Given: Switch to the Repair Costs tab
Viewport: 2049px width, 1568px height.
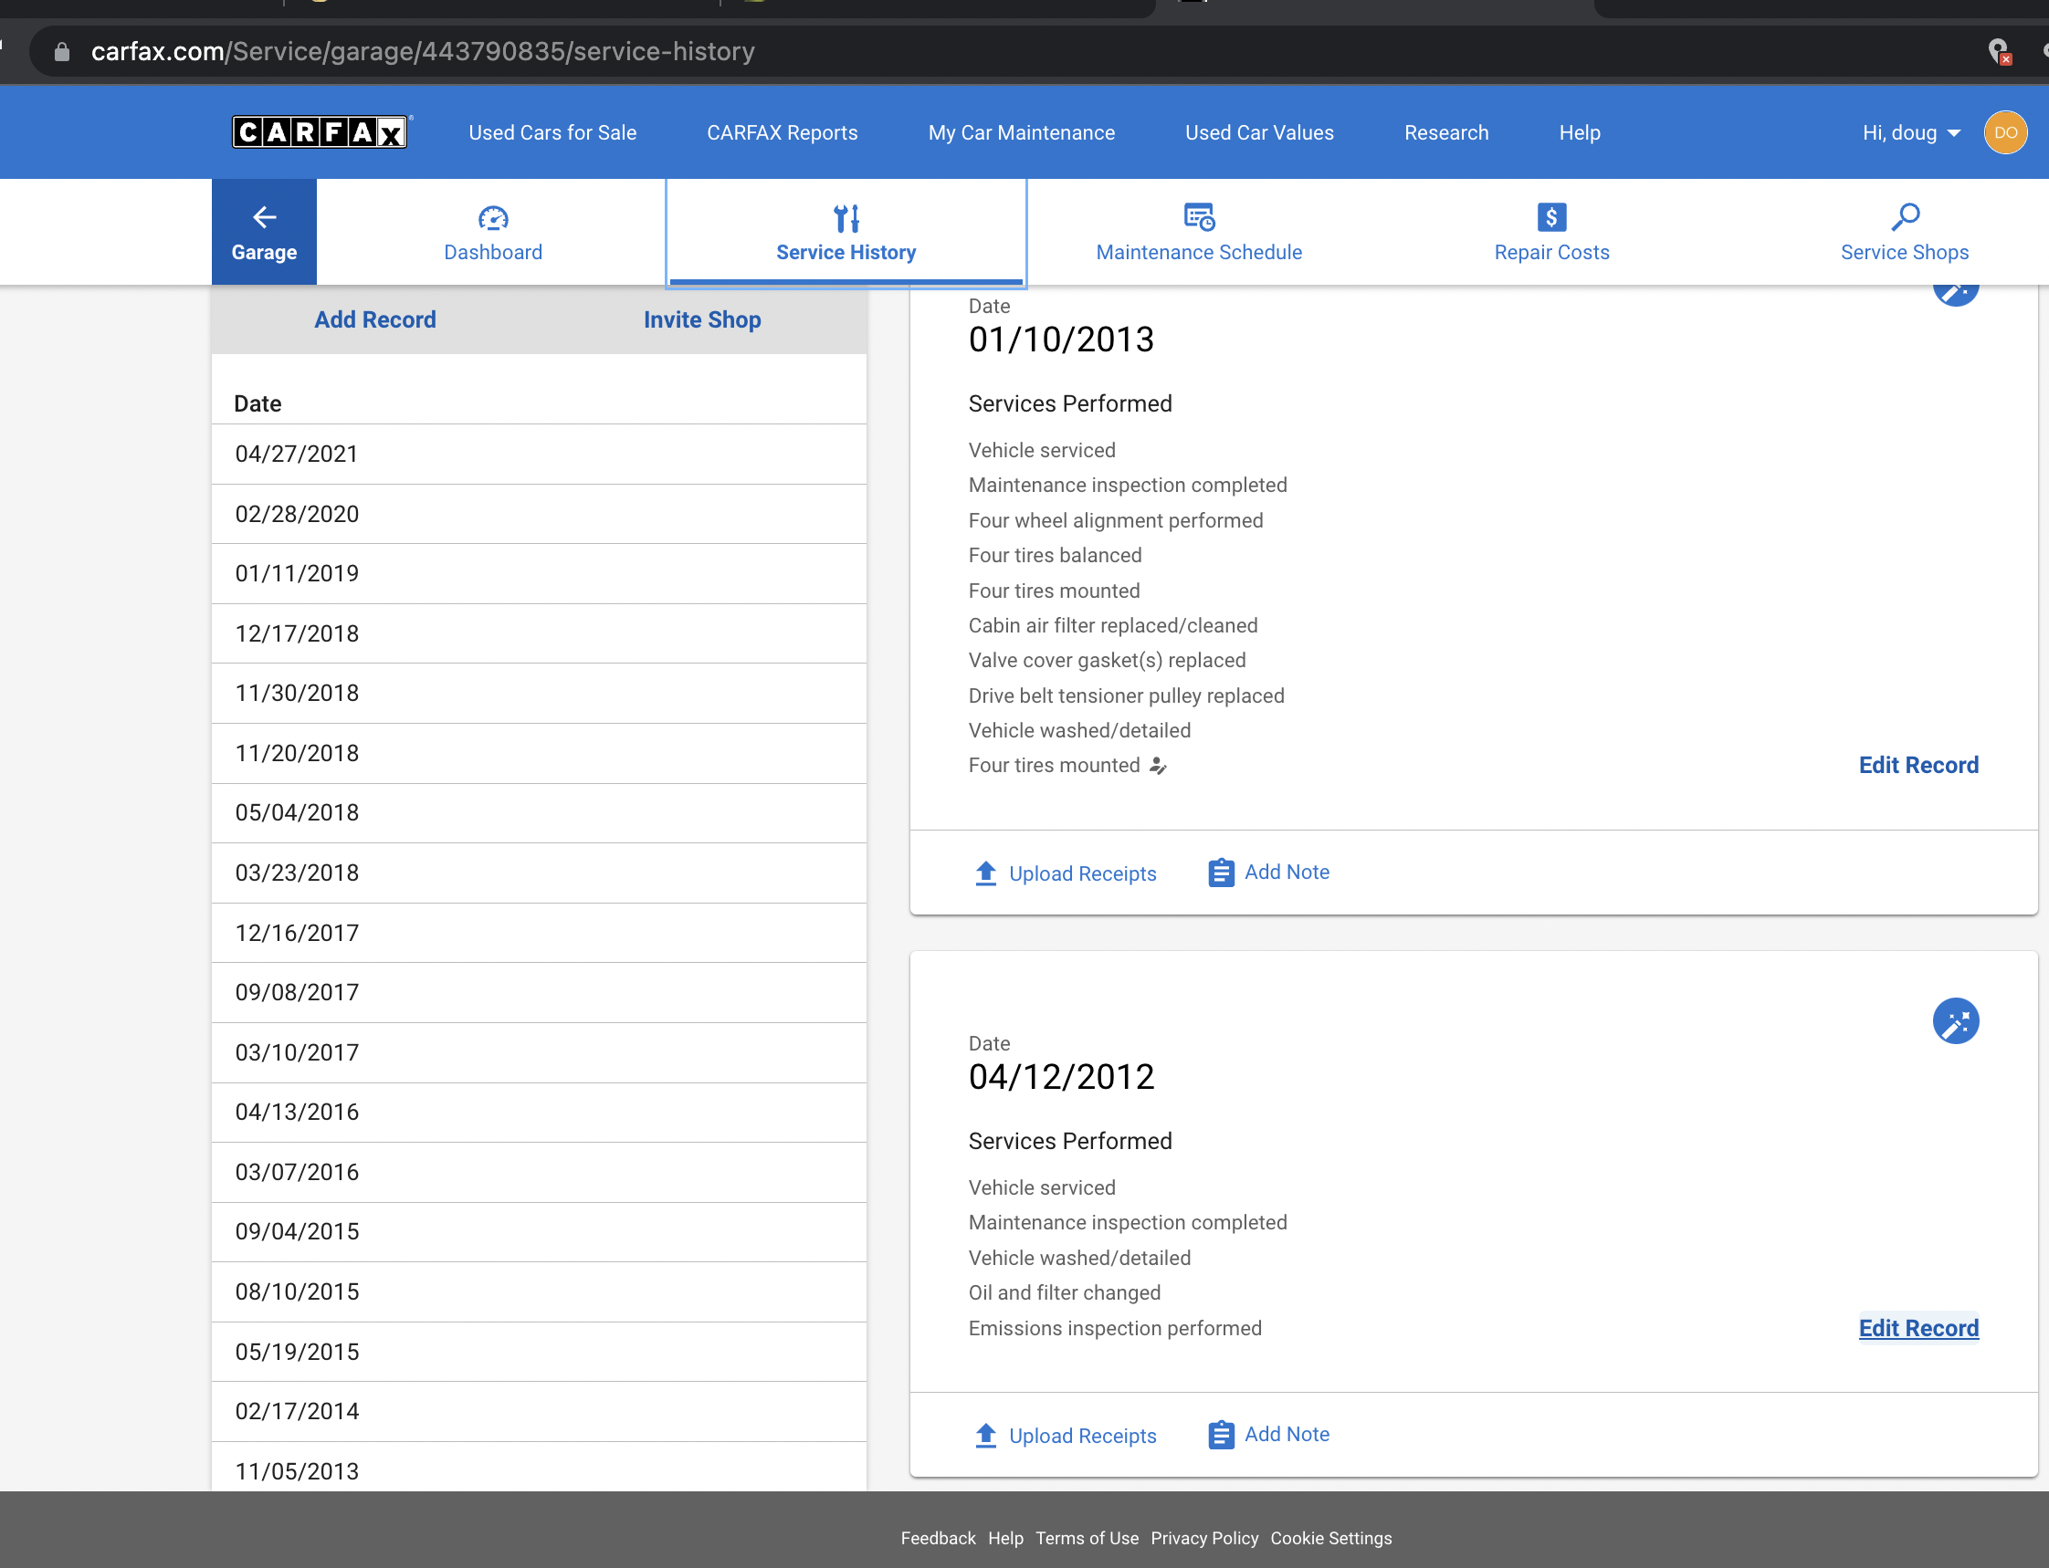Looking at the screenshot, I should pos(1551,234).
